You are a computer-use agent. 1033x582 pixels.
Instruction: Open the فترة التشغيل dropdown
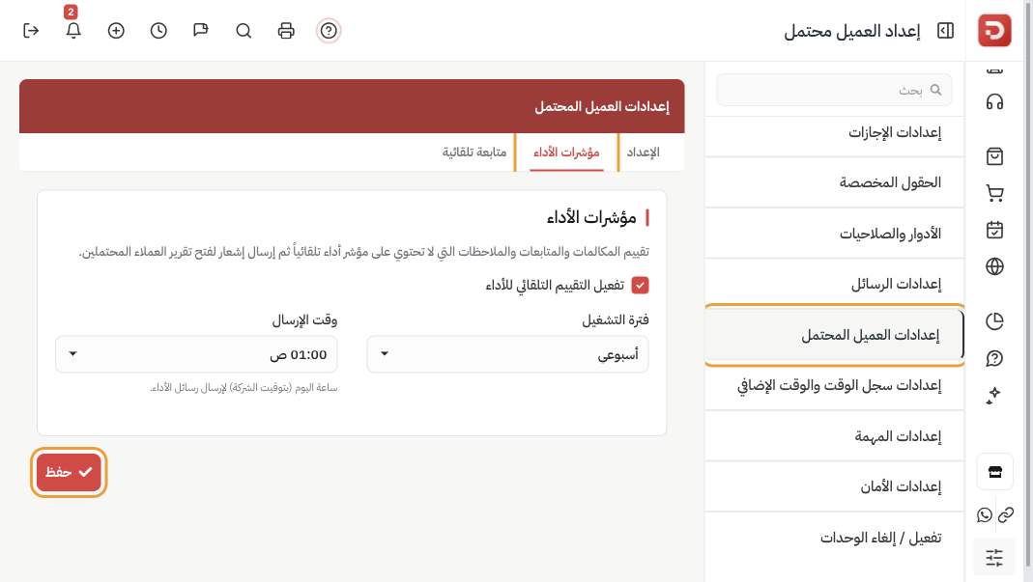(507, 354)
